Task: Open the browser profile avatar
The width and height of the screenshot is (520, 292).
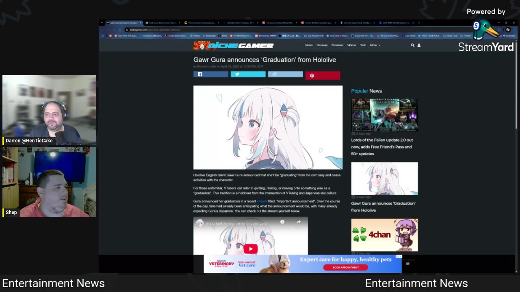Action: coord(508,30)
